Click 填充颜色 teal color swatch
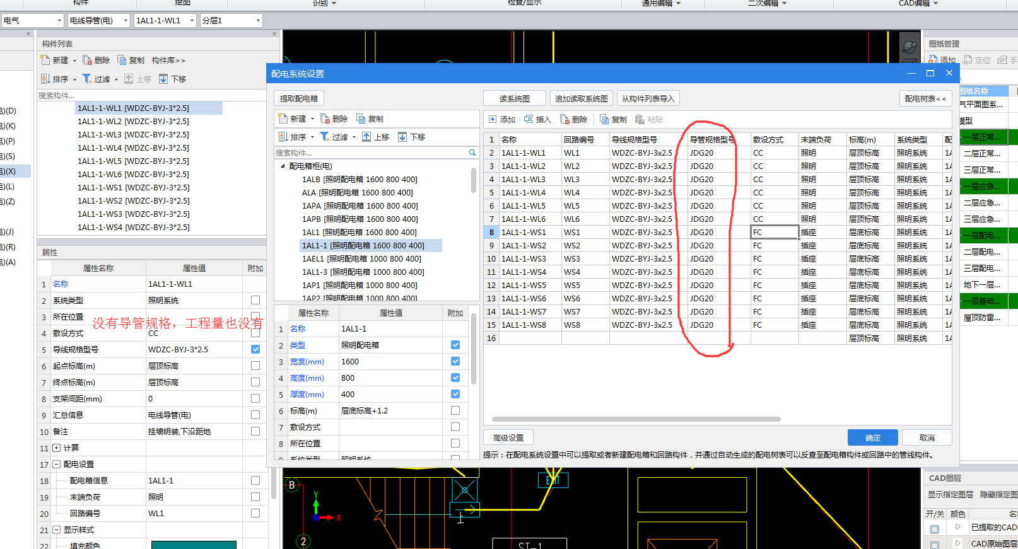This screenshot has width=1018, height=549. point(194,545)
